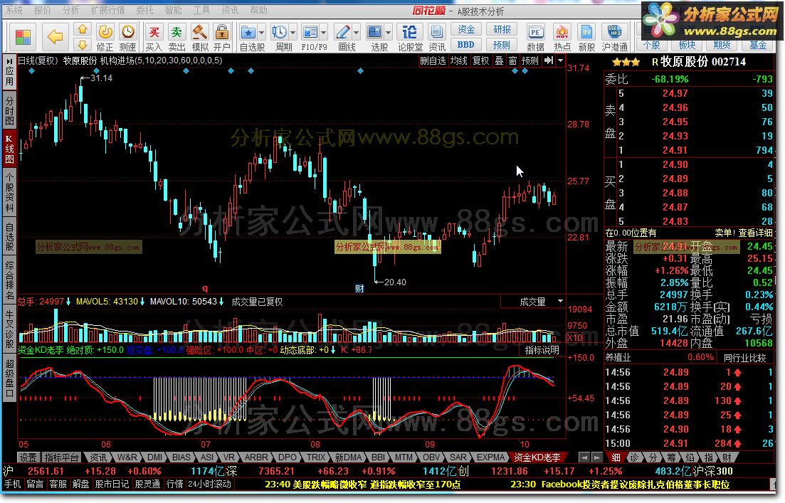Click the 财 marker below the chart
The height and width of the screenshot is (503, 785).
[x=359, y=288]
